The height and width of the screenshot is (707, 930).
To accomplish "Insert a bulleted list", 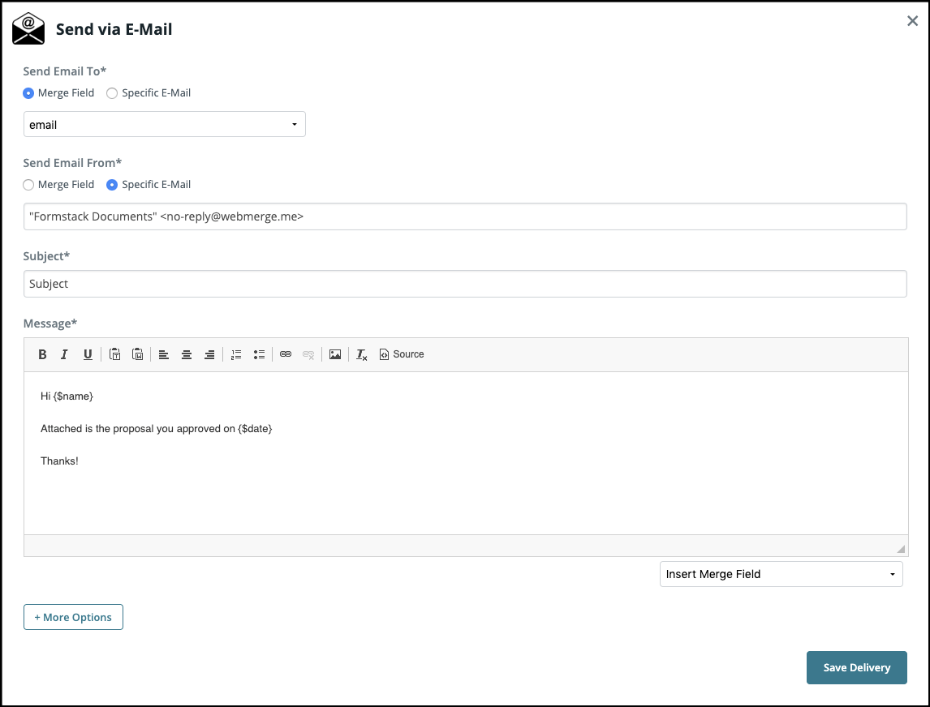I will pyautogui.click(x=259, y=354).
